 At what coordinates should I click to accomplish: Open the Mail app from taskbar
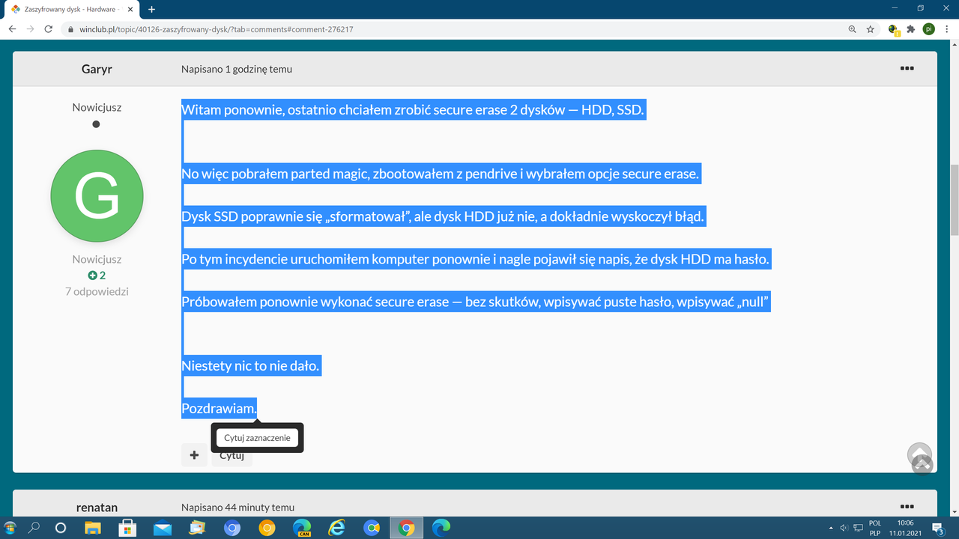163,528
